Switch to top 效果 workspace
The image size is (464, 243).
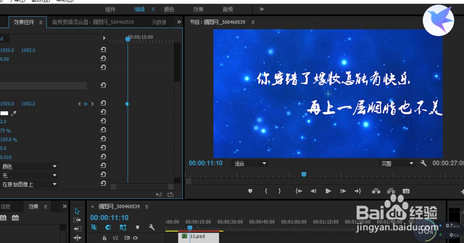(198, 9)
